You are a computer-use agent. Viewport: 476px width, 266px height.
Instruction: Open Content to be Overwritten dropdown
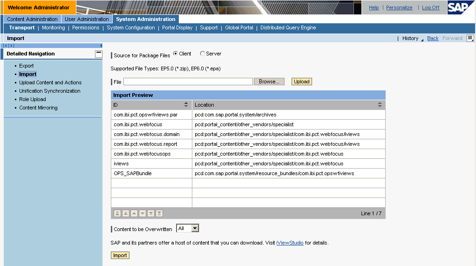coord(195,228)
